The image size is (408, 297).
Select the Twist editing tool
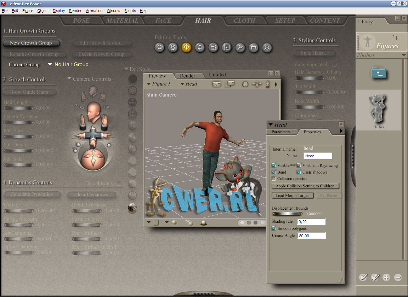point(173,47)
